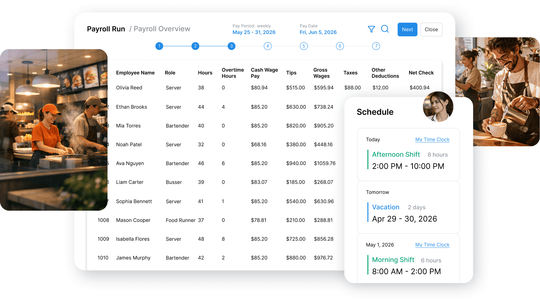Click the employee avatar photo on Schedule panel

[438, 107]
